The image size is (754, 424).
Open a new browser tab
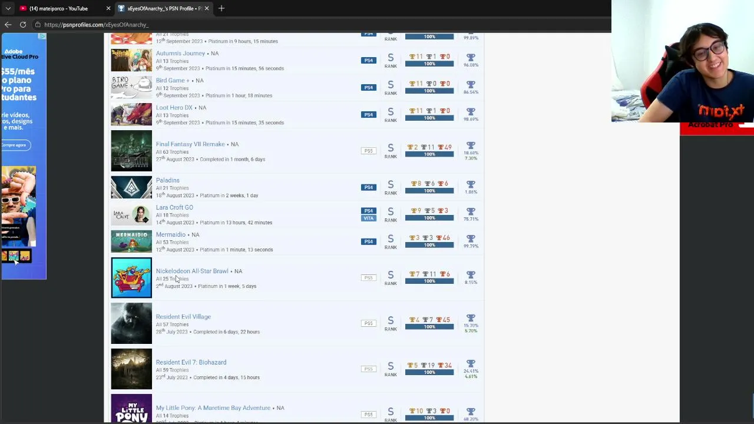click(x=221, y=8)
